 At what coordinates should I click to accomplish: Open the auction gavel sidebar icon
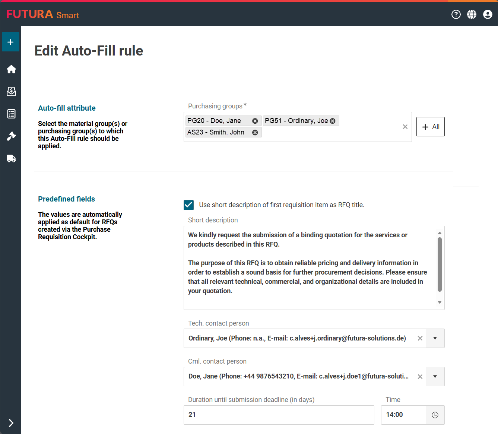tap(11, 136)
